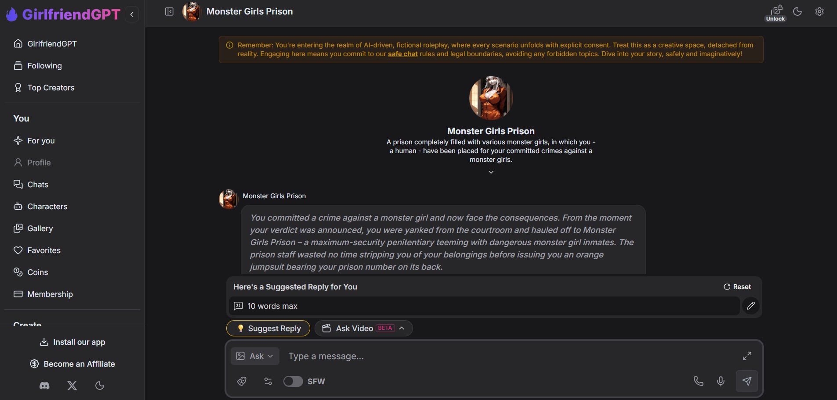
Task: Open the safe chat rules link
Action: click(402, 54)
